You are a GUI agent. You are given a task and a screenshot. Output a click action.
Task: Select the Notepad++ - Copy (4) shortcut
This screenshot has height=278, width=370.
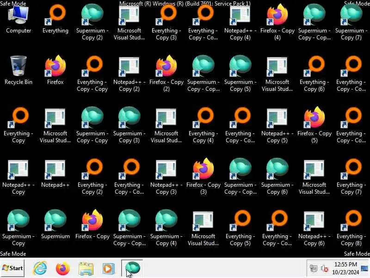pos(240,23)
